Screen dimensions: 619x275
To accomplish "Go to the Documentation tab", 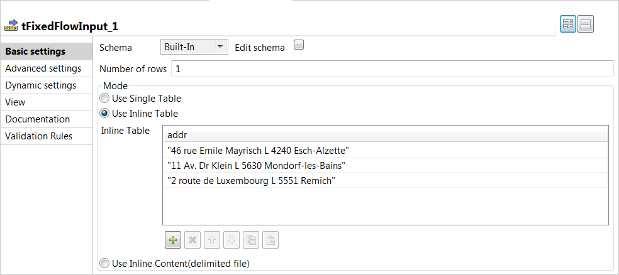I will click(x=38, y=119).
